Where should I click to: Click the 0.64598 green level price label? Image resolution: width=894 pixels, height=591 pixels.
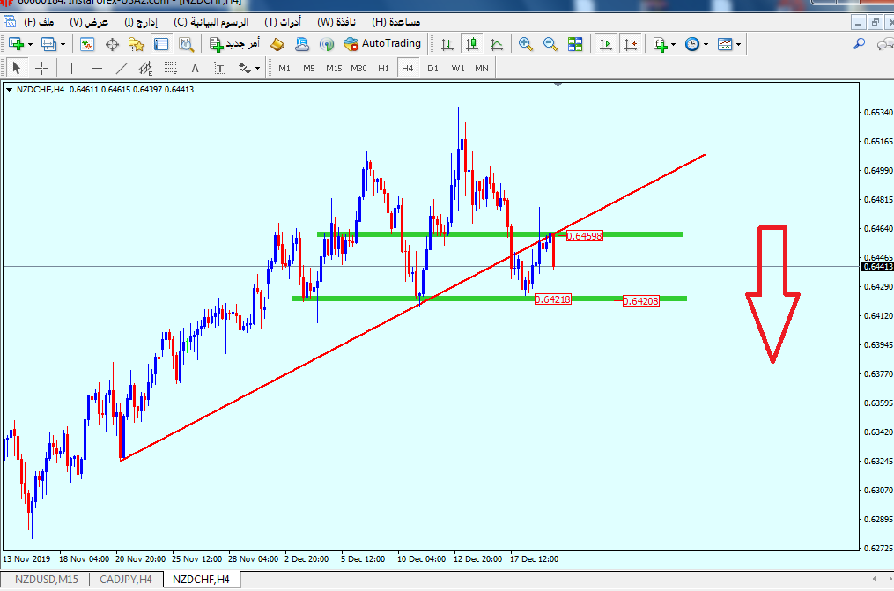pos(584,236)
